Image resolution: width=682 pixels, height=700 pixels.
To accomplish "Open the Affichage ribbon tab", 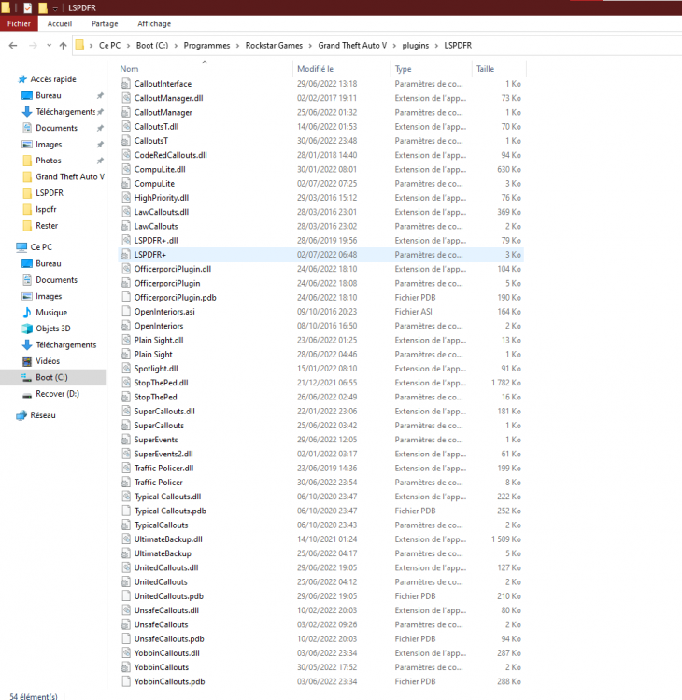I will pyautogui.click(x=154, y=23).
